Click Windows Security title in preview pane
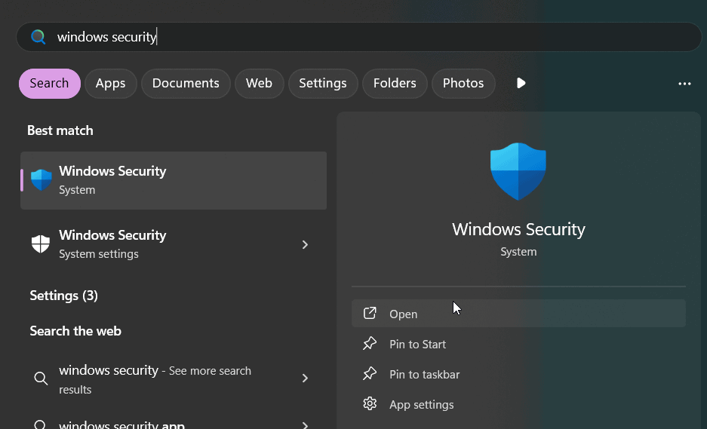707x429 pixels. click(x=518, y=229)
